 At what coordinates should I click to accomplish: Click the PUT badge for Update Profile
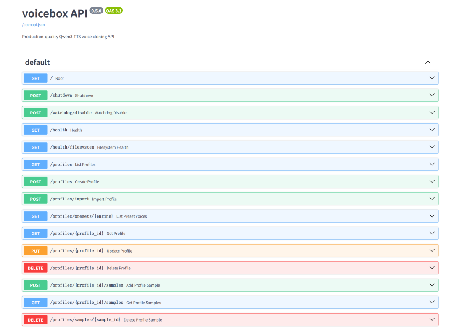point(35,251)
